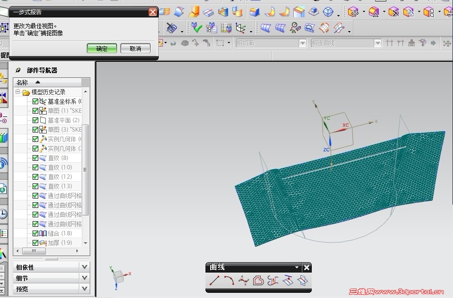Uncheck the 直纹 (8) checkbox
Image resolution: width=453 pixels, height=298 pixels.
coord(35,158)
